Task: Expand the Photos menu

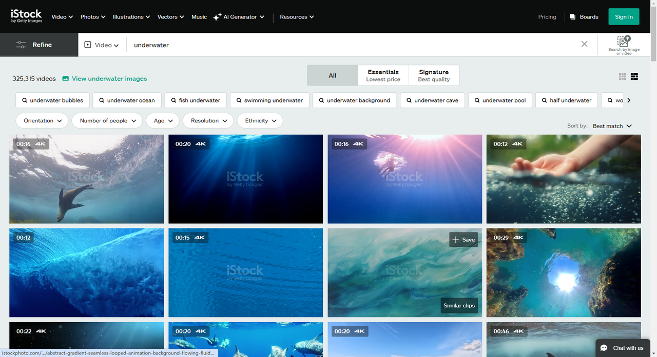Action: [x=93, y=17]
